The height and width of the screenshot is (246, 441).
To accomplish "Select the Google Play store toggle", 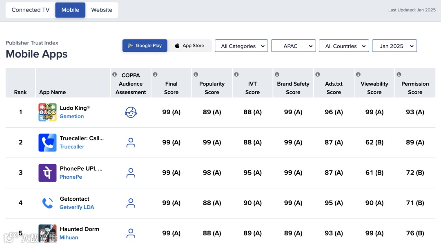I will 145,46.
